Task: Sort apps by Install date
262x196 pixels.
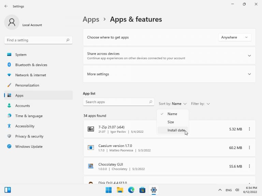Action: (176, 130)
